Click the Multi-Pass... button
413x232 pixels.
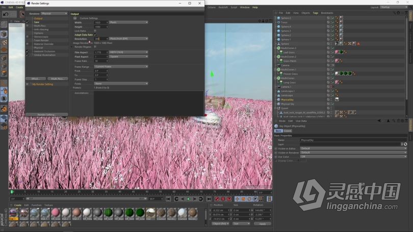[x=58, y=79]
